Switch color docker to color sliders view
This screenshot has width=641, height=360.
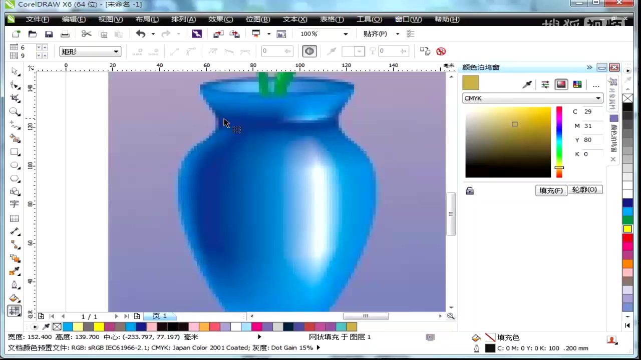[545, 84]
